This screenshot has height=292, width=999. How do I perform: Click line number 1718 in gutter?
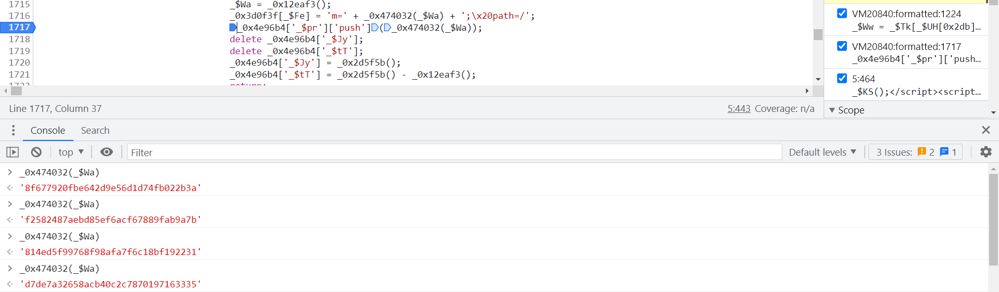pos(19,39)
